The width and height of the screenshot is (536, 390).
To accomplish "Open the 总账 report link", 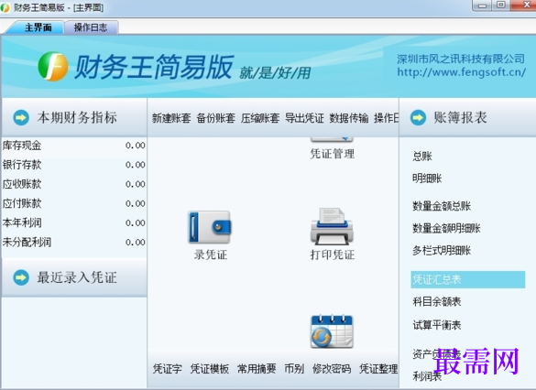I will [x=422, y=156].
